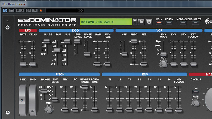212x119 pixels.
Task: Click the orange record indicator dot
Action: click(x=41, y=10)
